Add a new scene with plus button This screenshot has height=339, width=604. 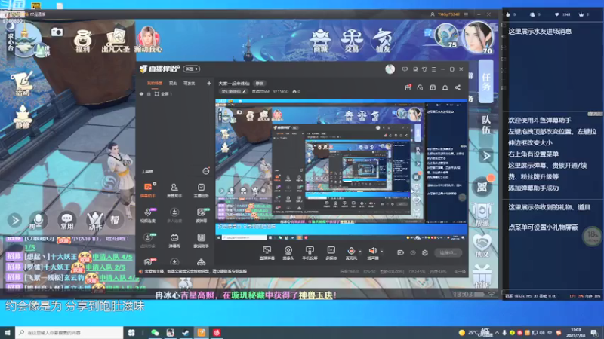point(209,83)
